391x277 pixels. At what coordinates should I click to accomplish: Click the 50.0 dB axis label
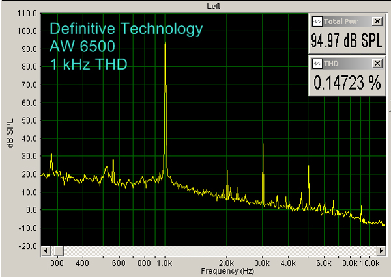click(x=29, y=121)
